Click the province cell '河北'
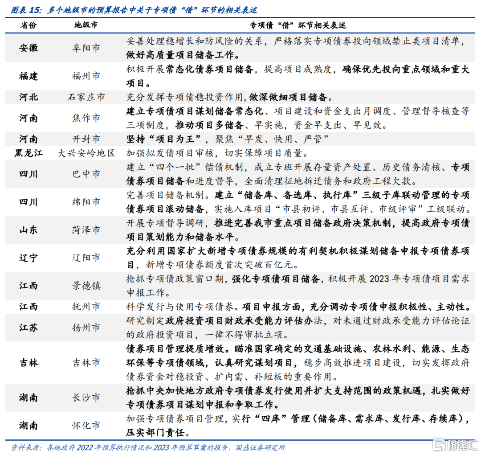Screen dimensions: 481x455 [29, 97]
